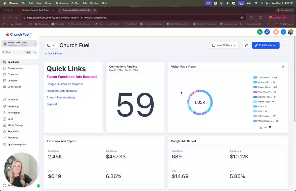Screen dimensions: 296x191
Task: Open Easter Facebook Ads Request link
Action: (72, 77)
